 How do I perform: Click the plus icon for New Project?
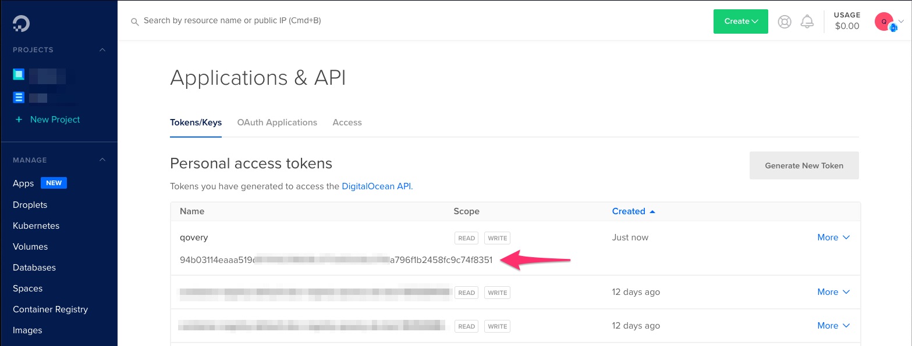[x=19, y=120]
